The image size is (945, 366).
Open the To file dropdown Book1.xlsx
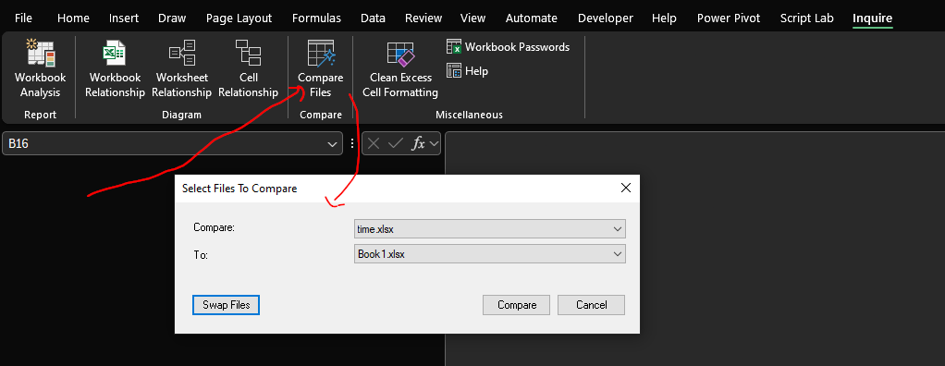coord(490,254)
